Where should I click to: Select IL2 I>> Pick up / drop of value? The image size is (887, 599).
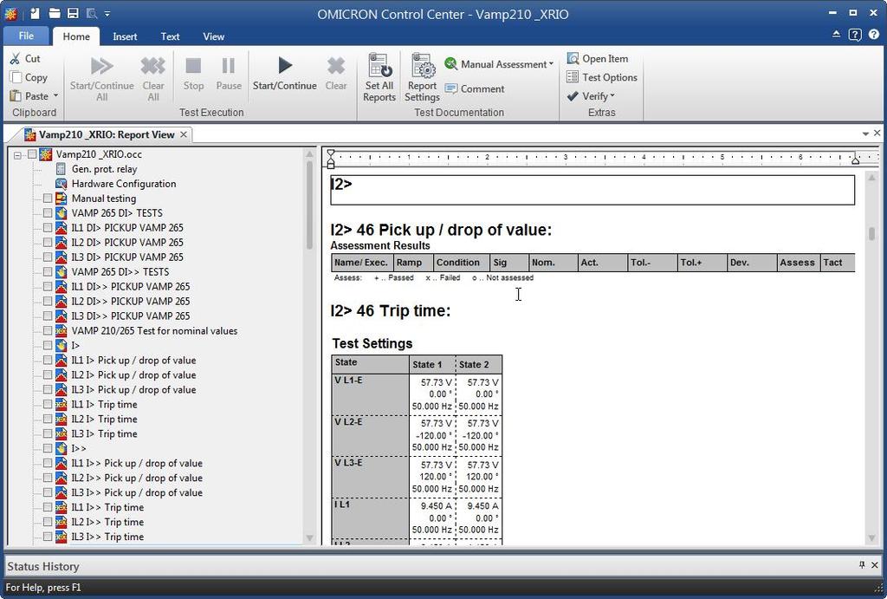click(136, 478)
